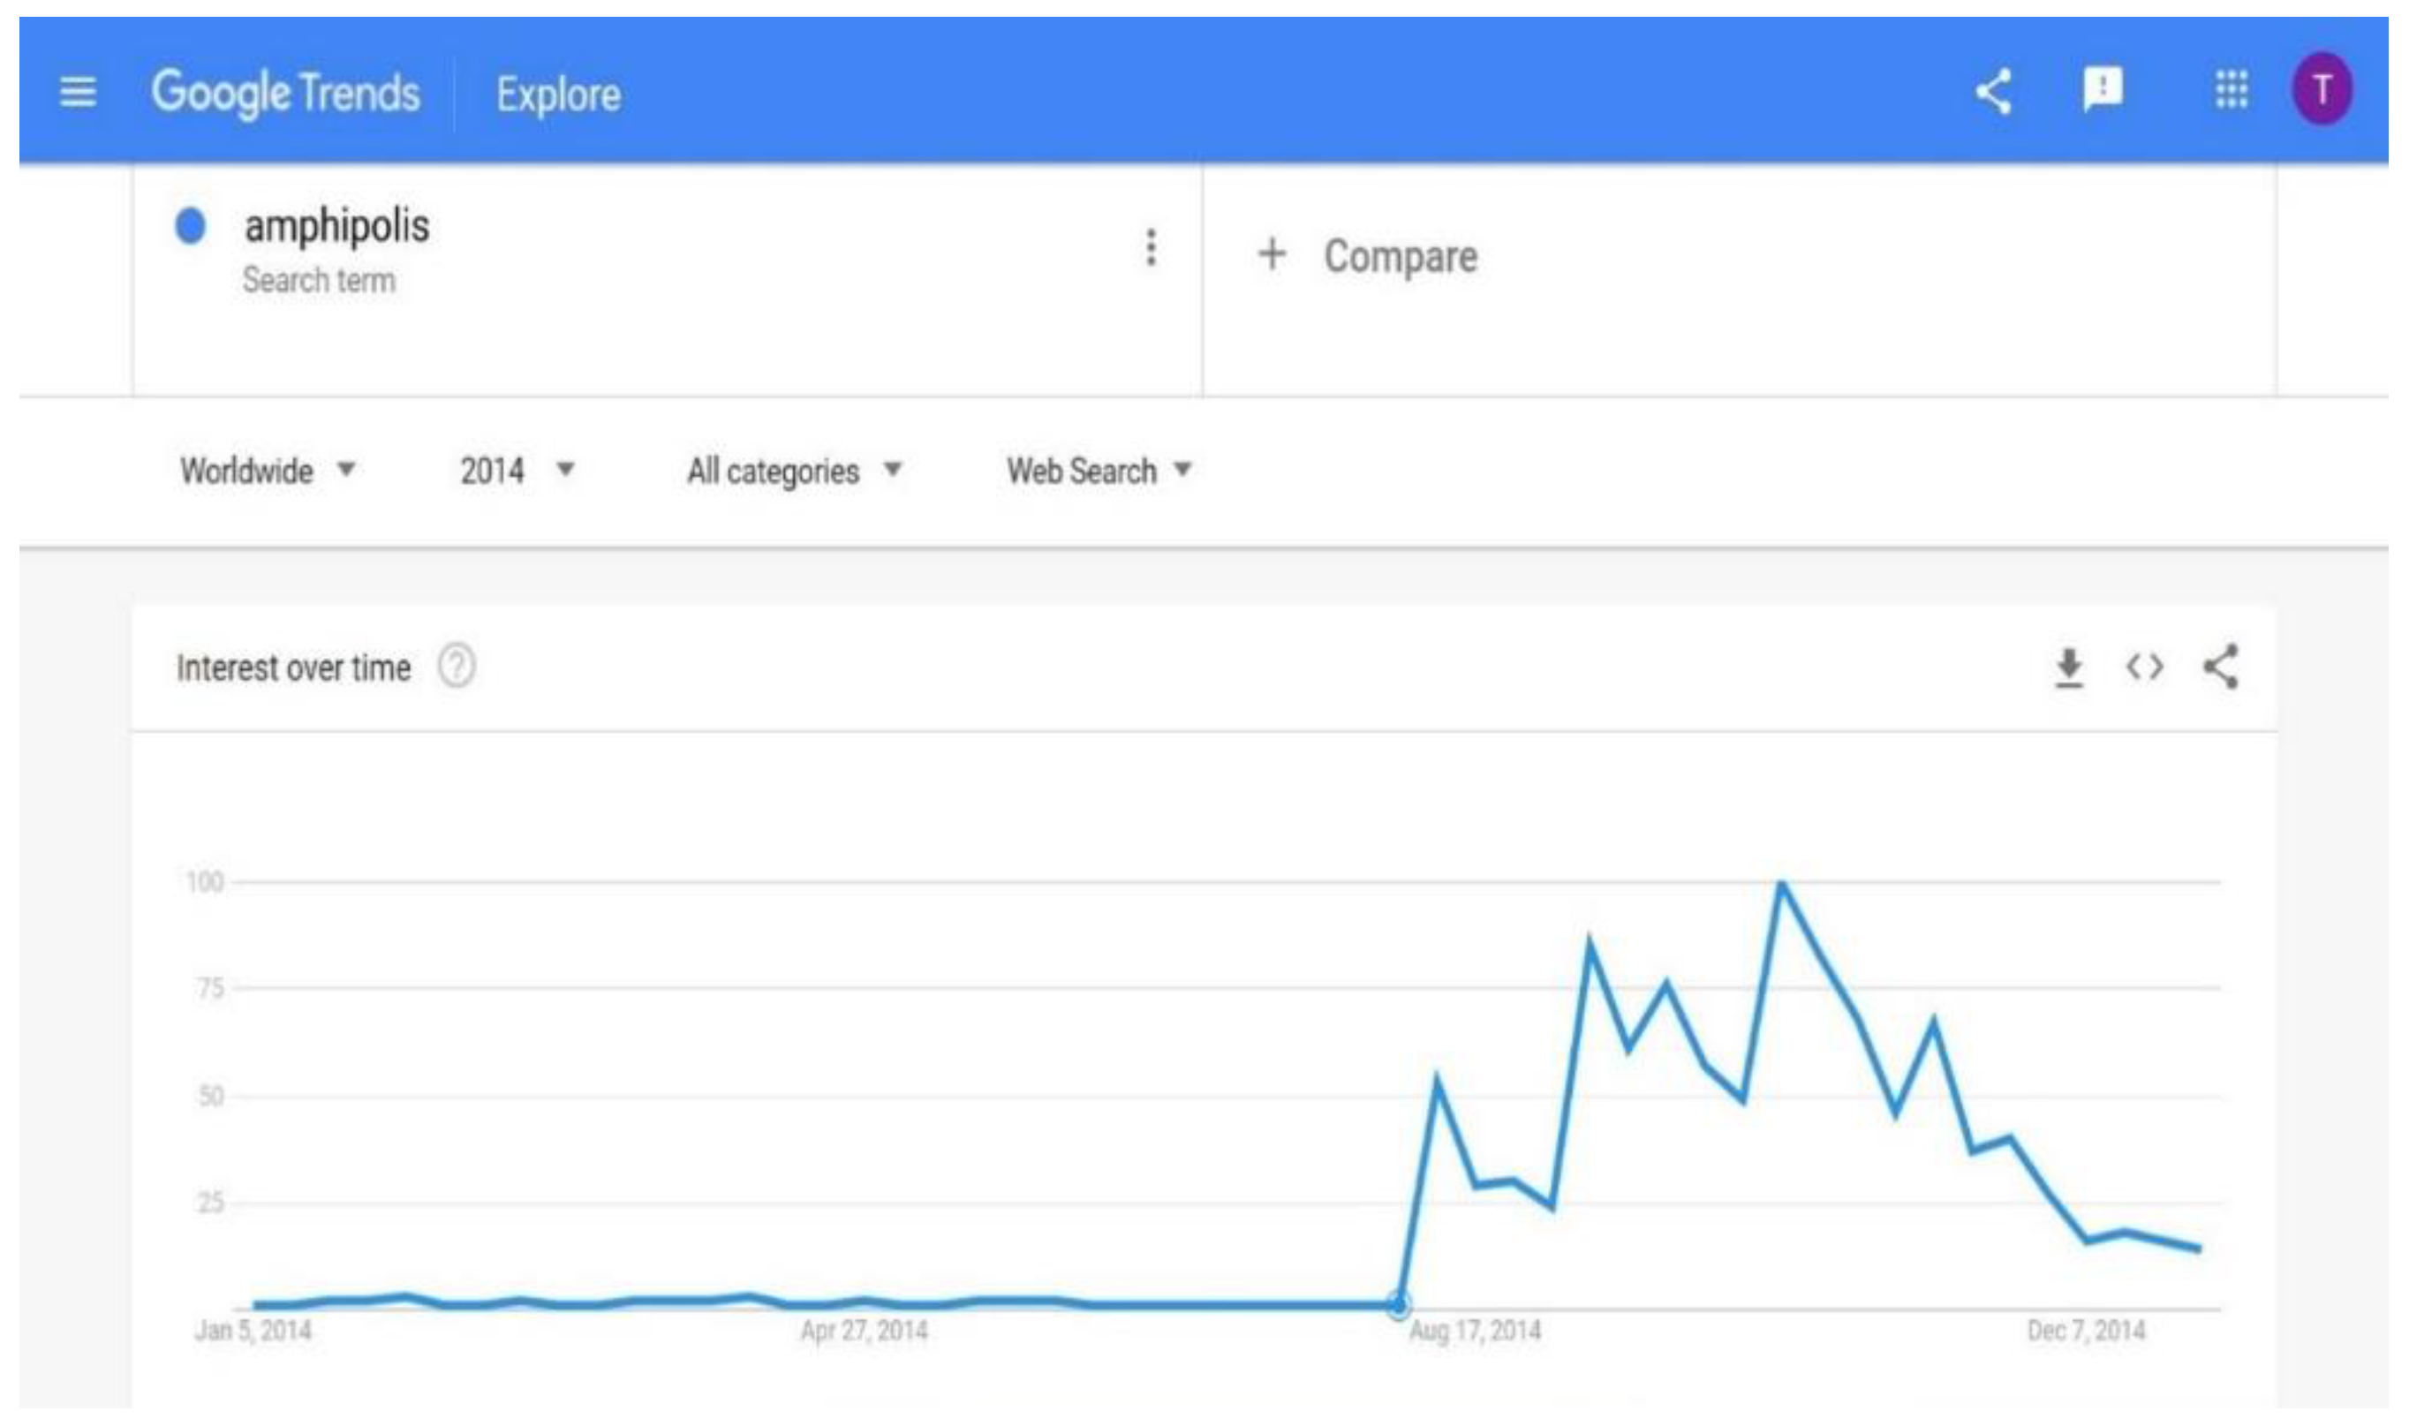Open the Web Search type dropdown

[x=1099, y=471]
